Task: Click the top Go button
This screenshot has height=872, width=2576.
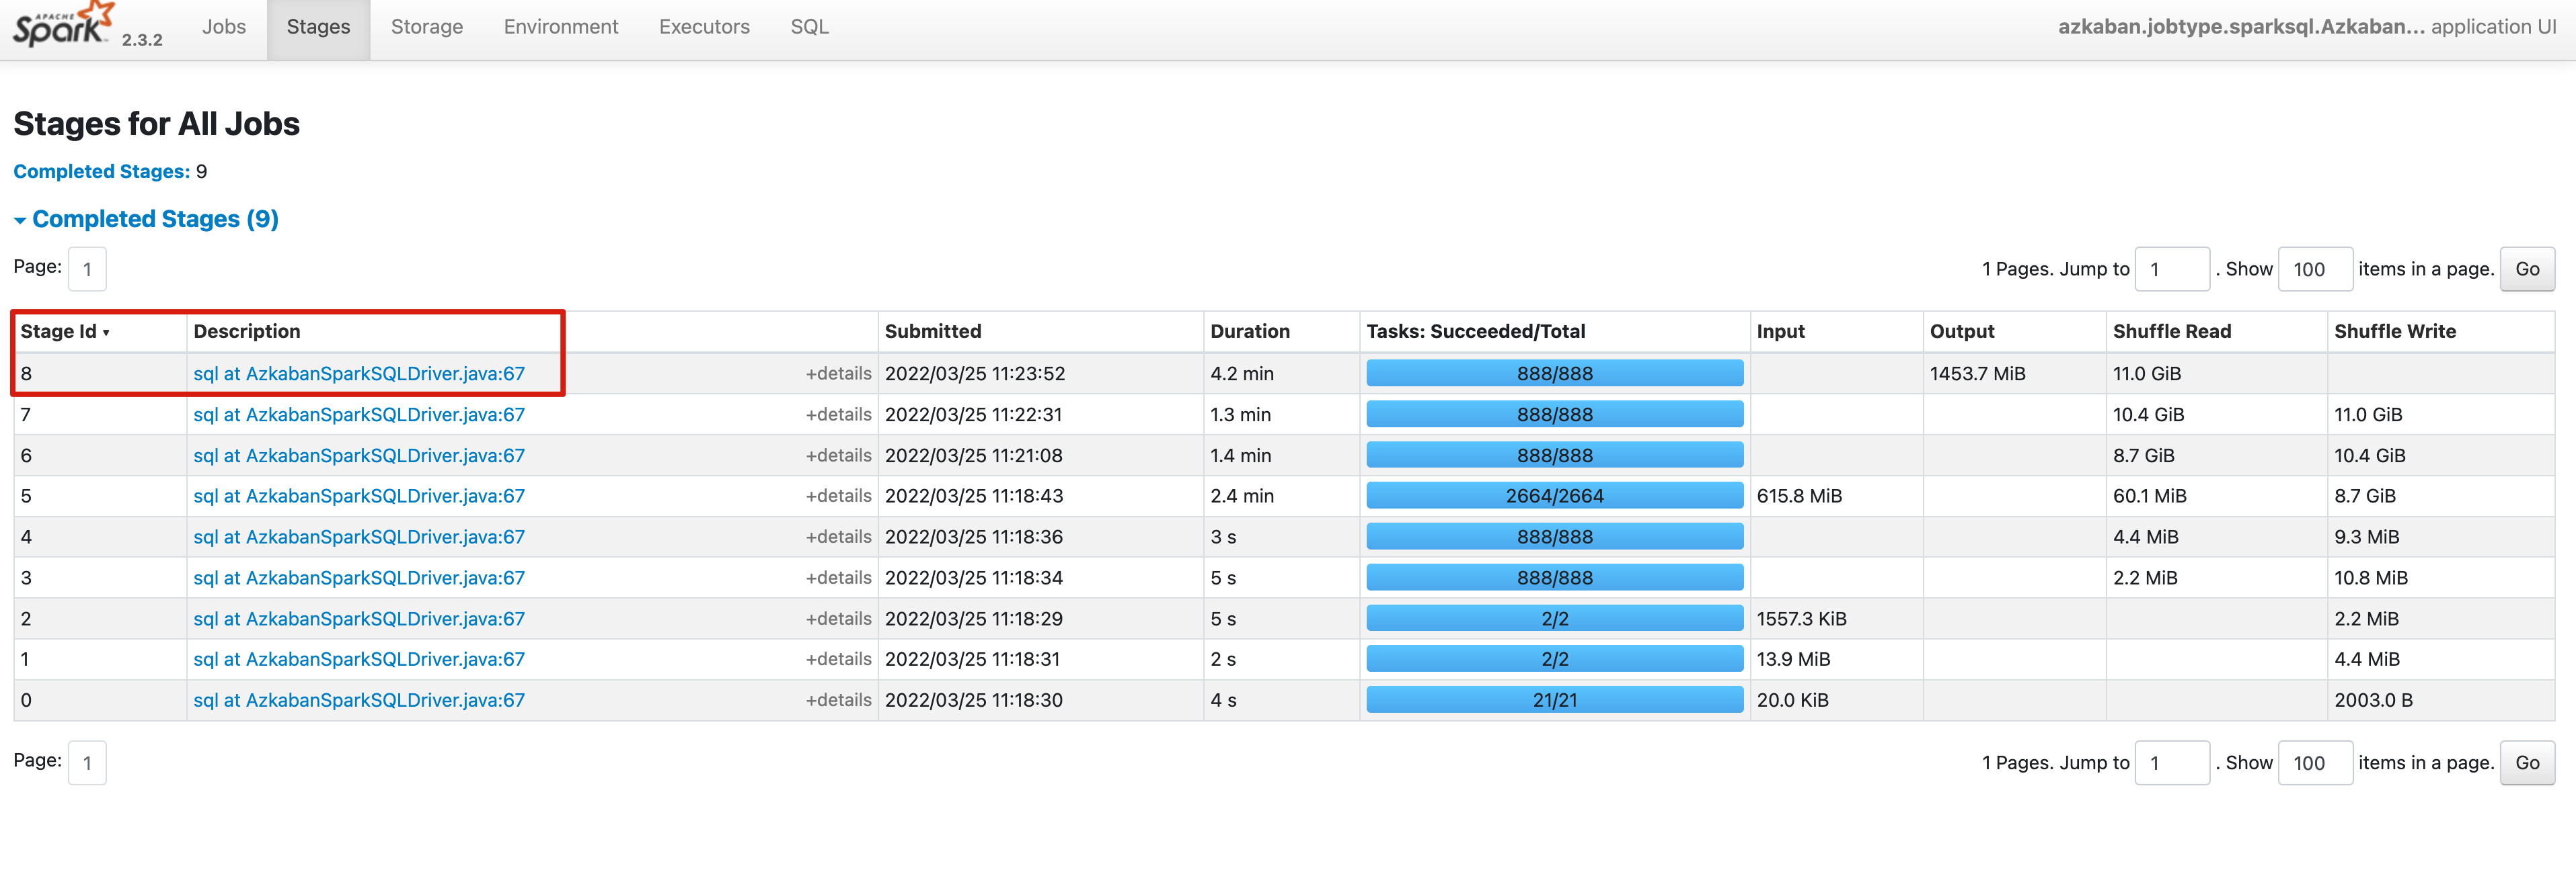Action: pos(2526,269)
